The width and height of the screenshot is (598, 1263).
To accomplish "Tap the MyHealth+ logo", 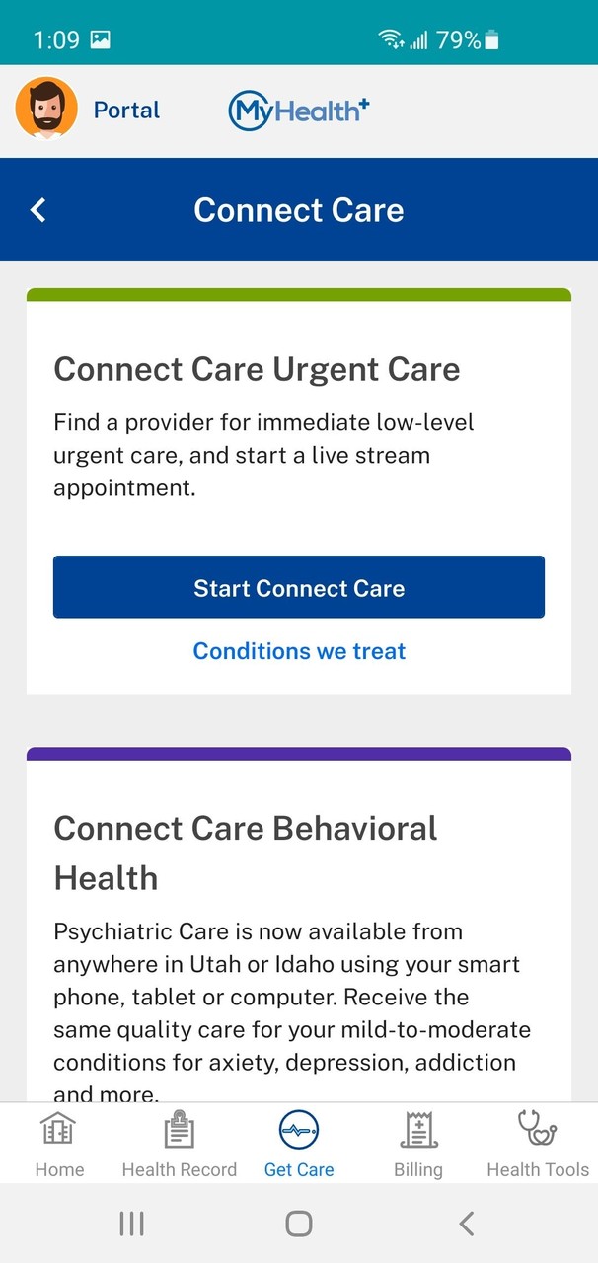I will (x=299, y=111).
